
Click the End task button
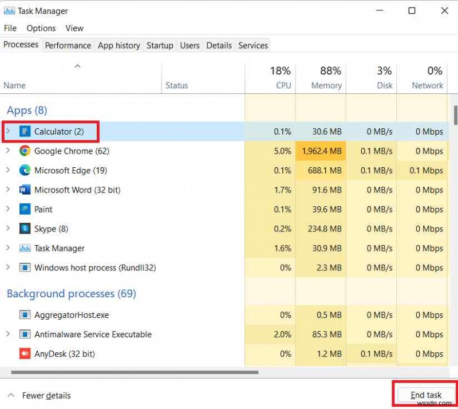pos(427,395)
